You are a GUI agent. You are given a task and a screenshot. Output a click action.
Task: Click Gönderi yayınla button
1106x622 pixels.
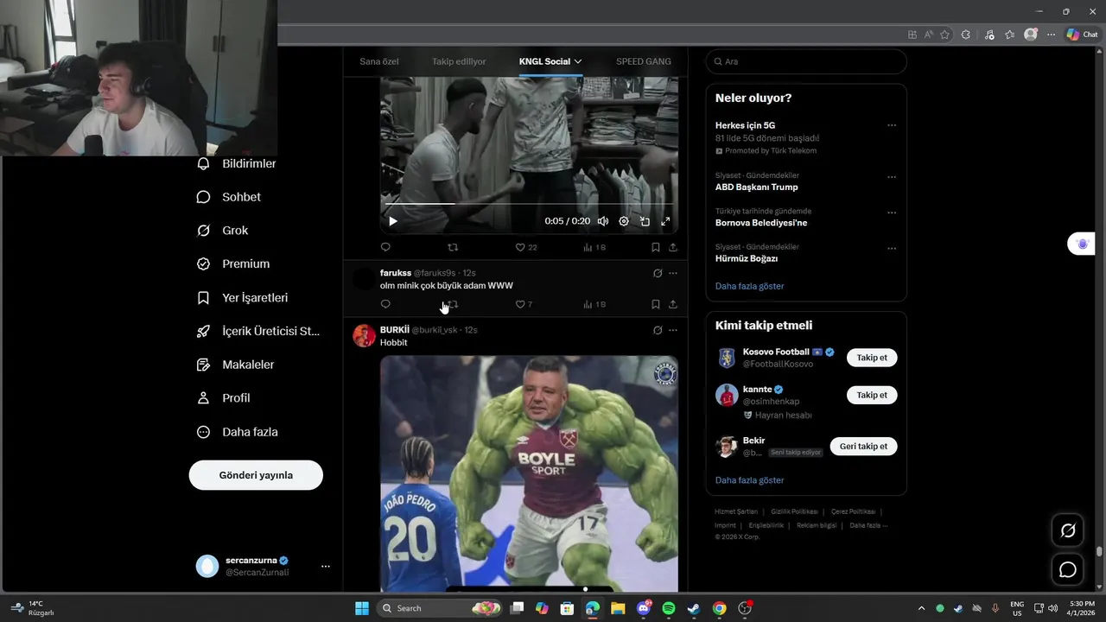click(256, 475)
